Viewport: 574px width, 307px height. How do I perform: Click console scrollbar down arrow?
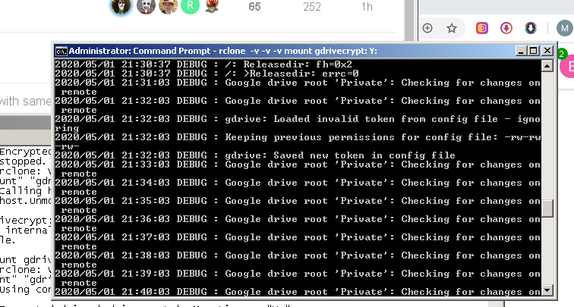[x=547, y=290]
